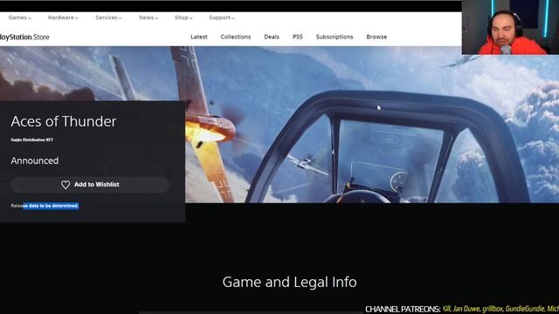Click the highlighted release date to be determined text

(x=45, y=206)
